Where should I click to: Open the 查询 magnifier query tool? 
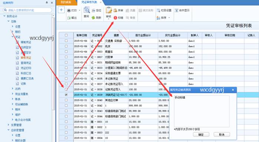click(x=86, y=10)
